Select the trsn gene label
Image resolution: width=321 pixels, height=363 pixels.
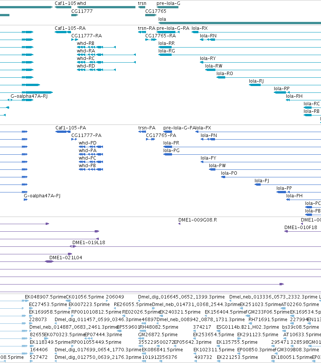[142, 3]
